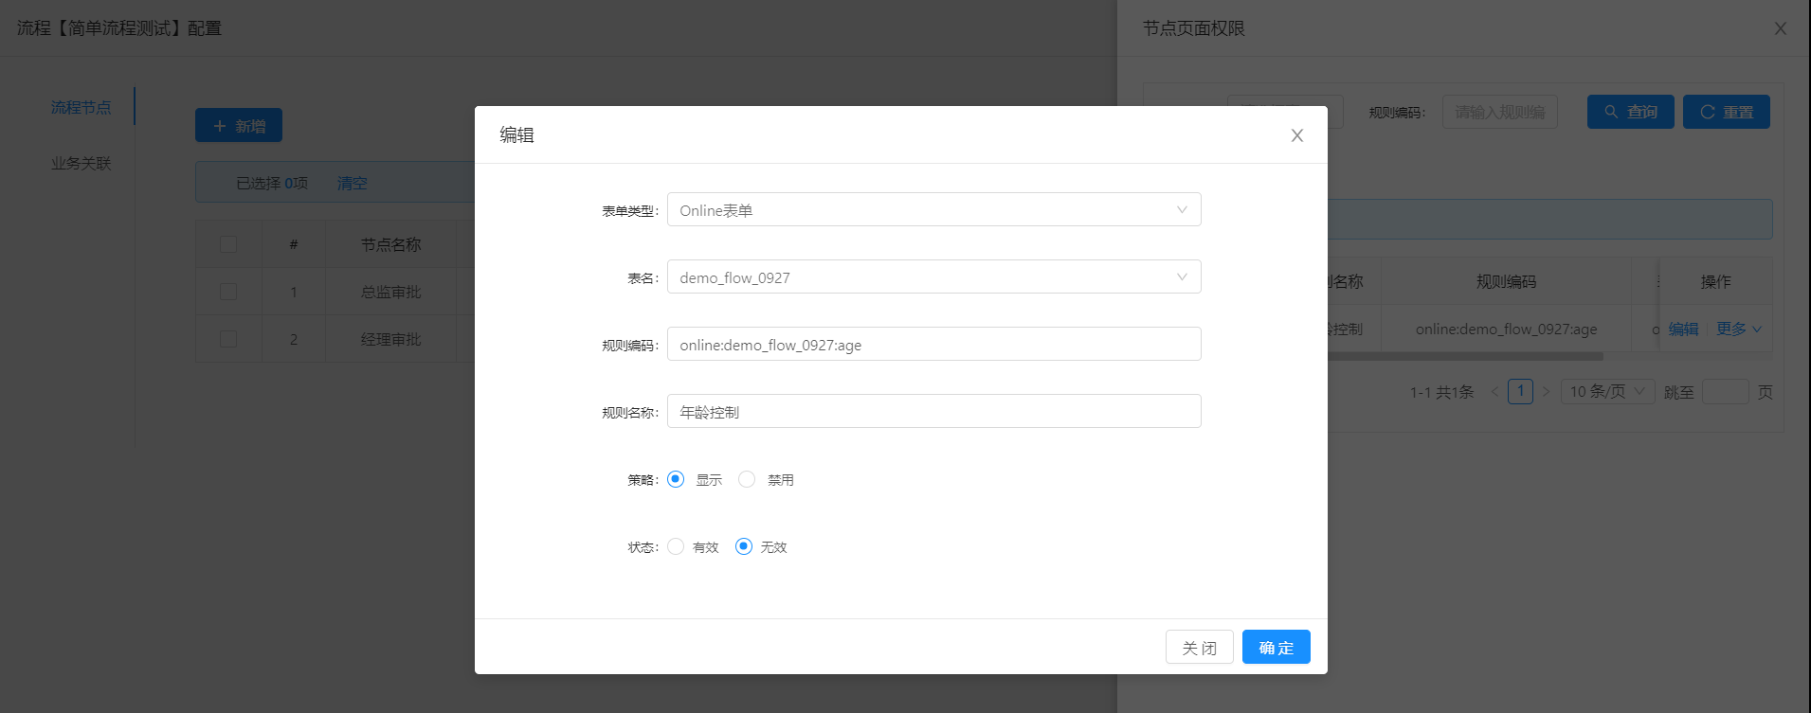Go to previous page arrow
Viewport: 1811px width, 713px height.
click(x=1494, y=391)
